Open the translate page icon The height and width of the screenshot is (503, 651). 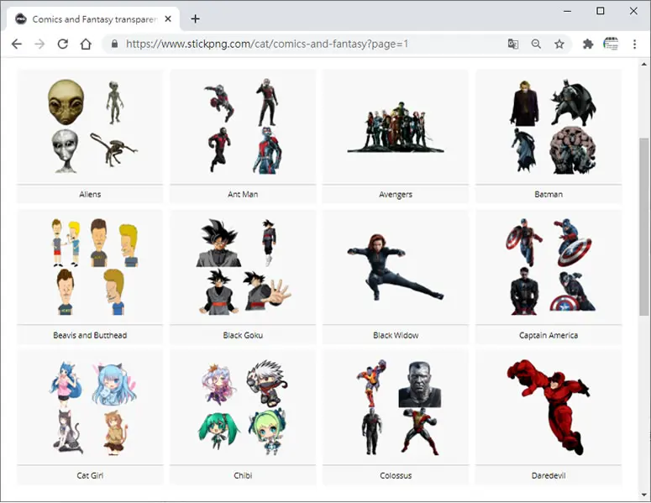point(513,44)
